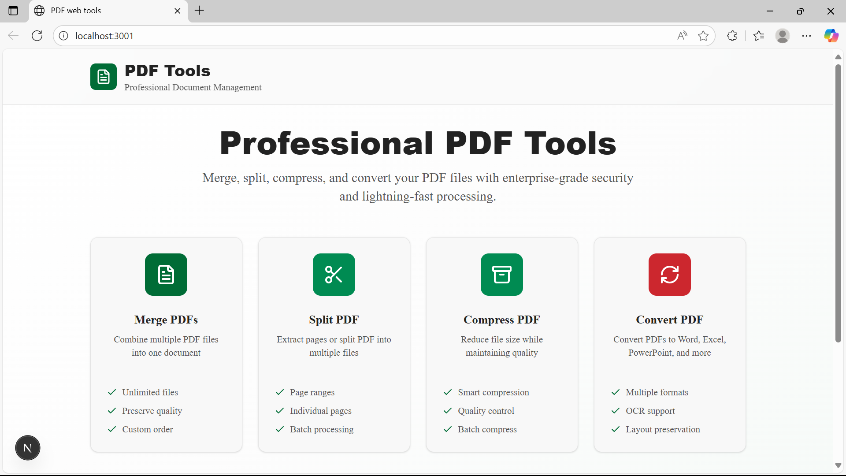
Task: Click the checkmark beside OCR support
Action: click(616, 411)
